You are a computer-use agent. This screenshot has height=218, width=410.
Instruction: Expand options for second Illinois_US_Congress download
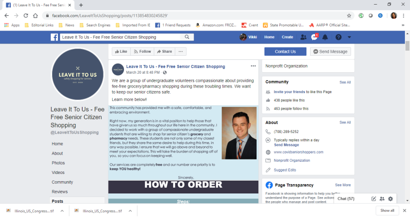[x=130, y=211]
